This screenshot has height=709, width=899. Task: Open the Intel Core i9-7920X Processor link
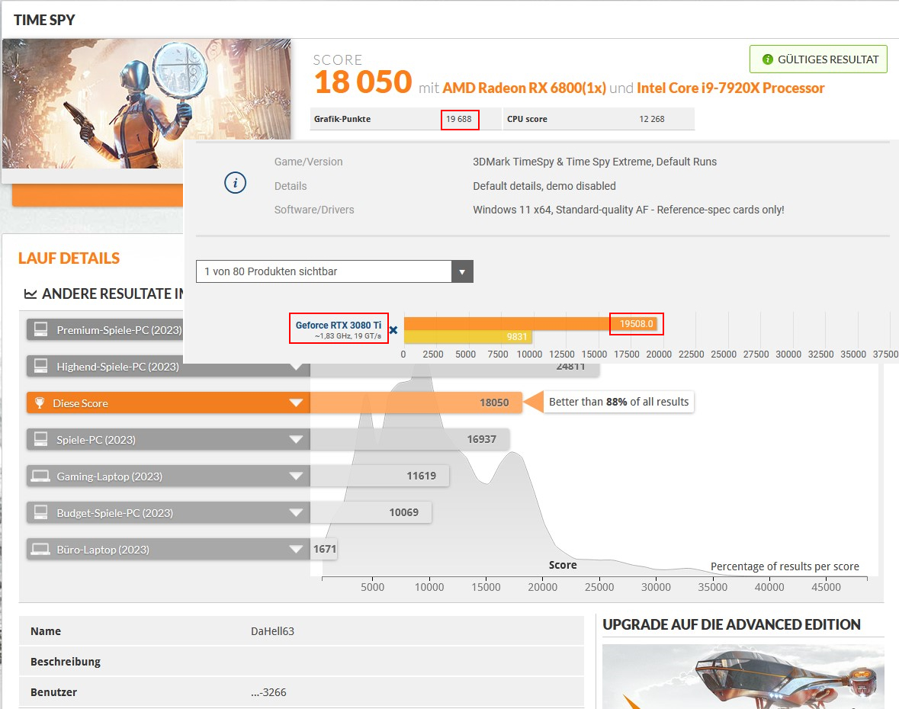(x=730, y=88)
